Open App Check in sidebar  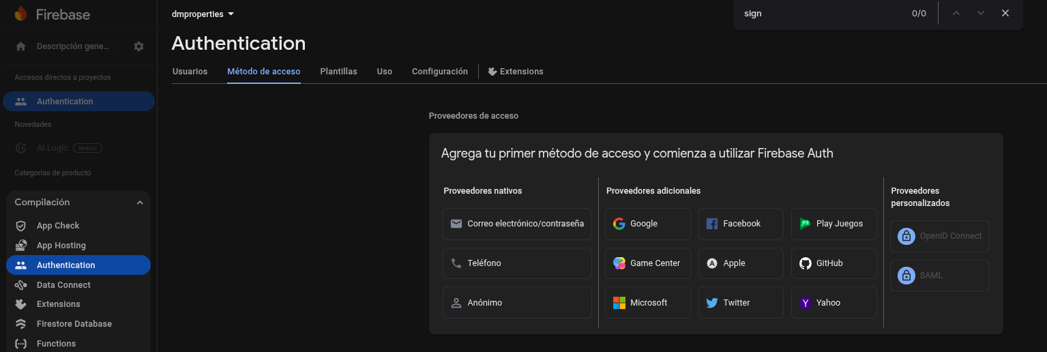tap(78, 226)
